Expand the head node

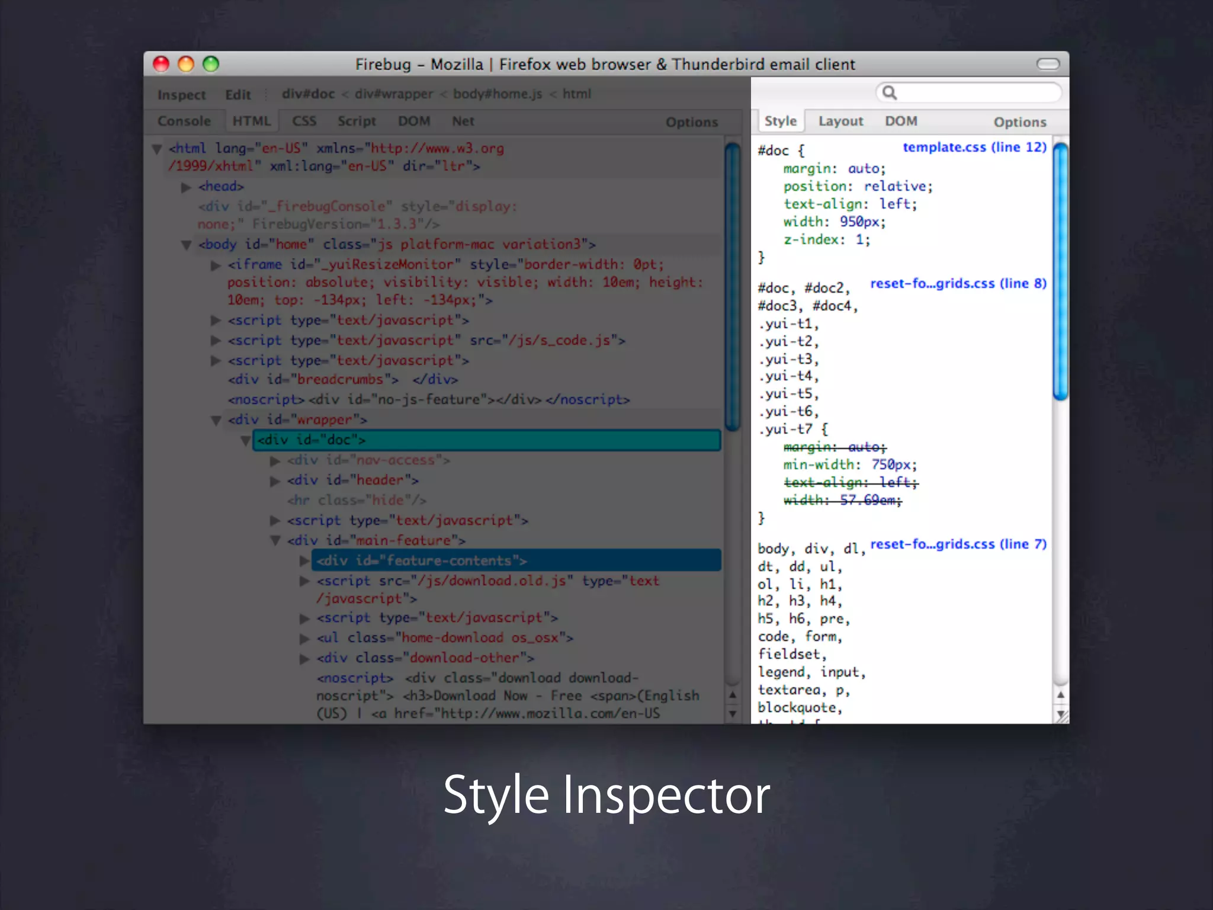pyautogui.click(x=186, y=187)
